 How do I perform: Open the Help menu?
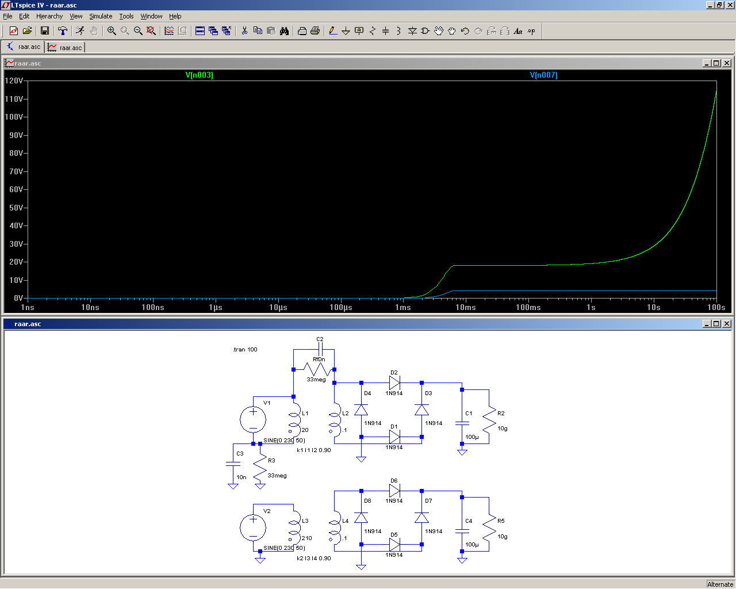click(175, 16)
